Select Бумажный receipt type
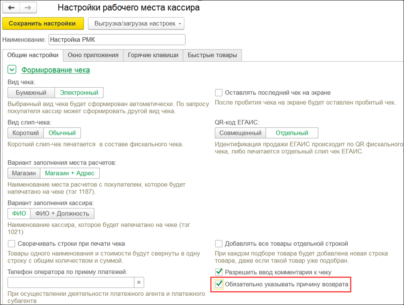 coord(31,93)
